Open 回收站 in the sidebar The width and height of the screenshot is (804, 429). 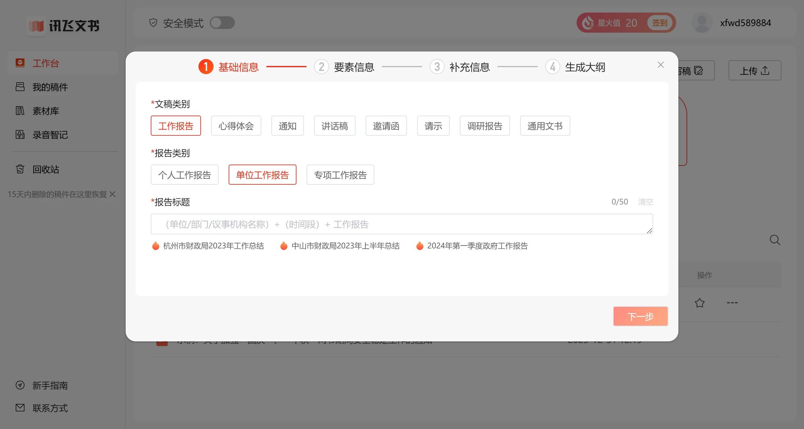coord(63,169)
